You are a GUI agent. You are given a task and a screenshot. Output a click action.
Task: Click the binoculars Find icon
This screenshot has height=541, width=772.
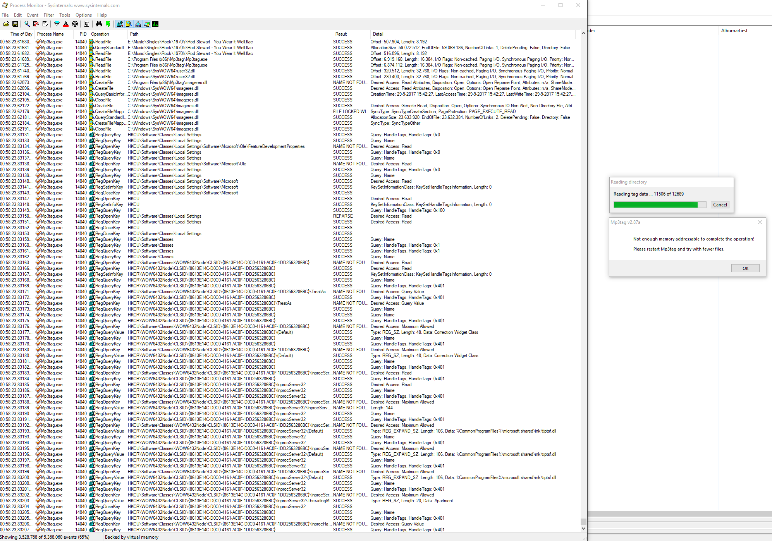[x=99, y=24]
